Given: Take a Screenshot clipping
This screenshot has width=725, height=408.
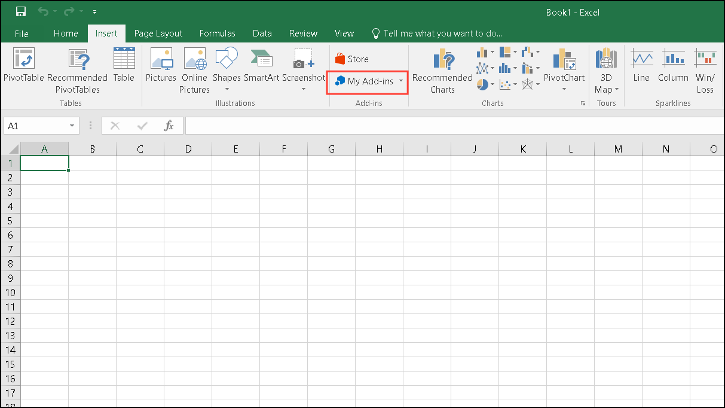Looking at the screenshot, I should (x=304, y=65).
